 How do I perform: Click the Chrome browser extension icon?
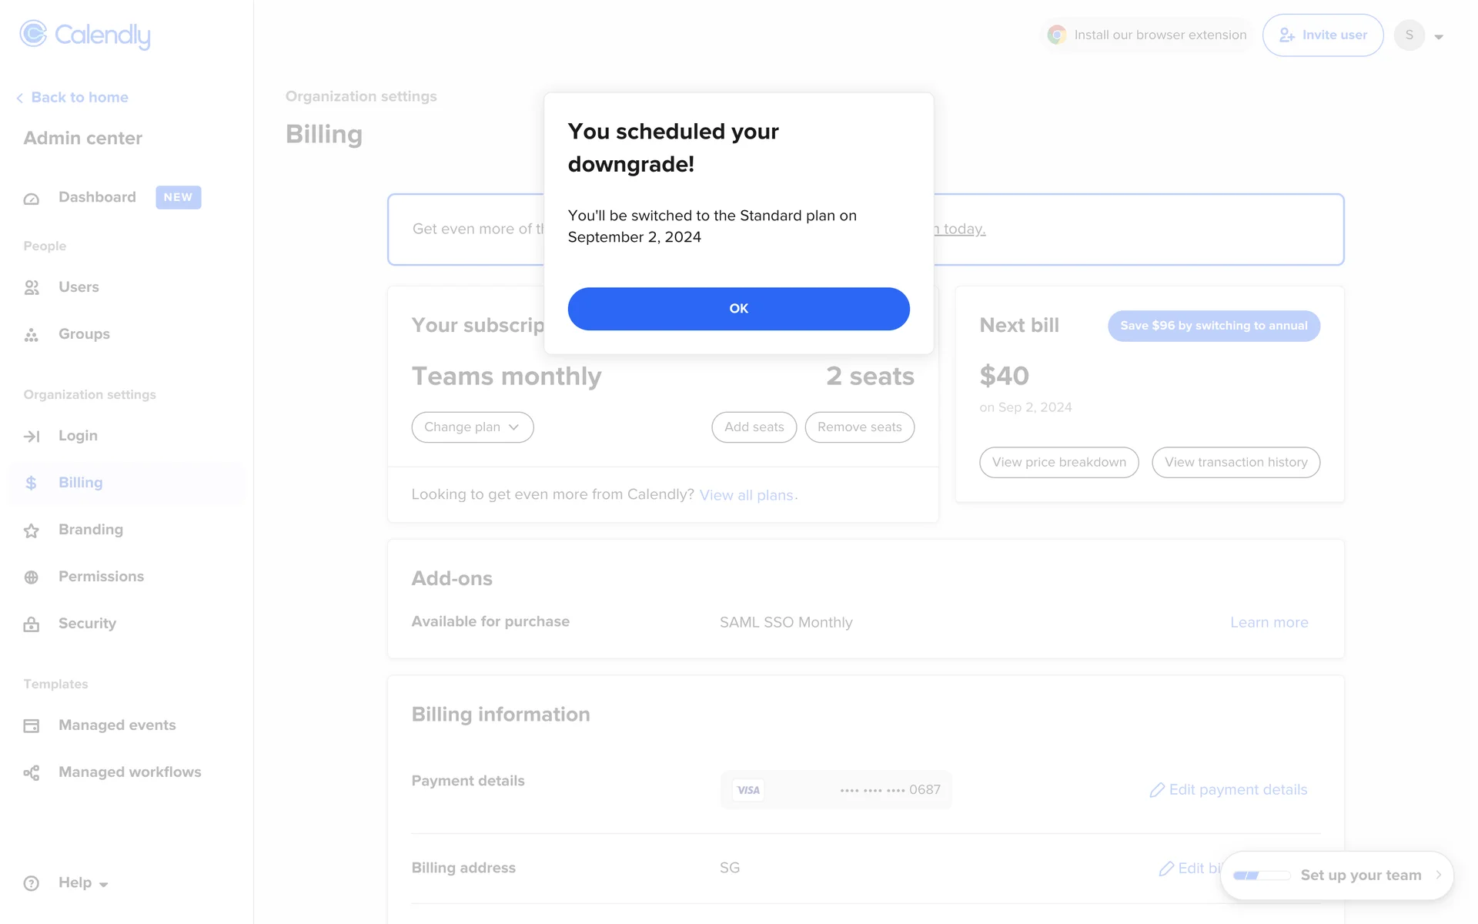click(x=1057, y=35)
